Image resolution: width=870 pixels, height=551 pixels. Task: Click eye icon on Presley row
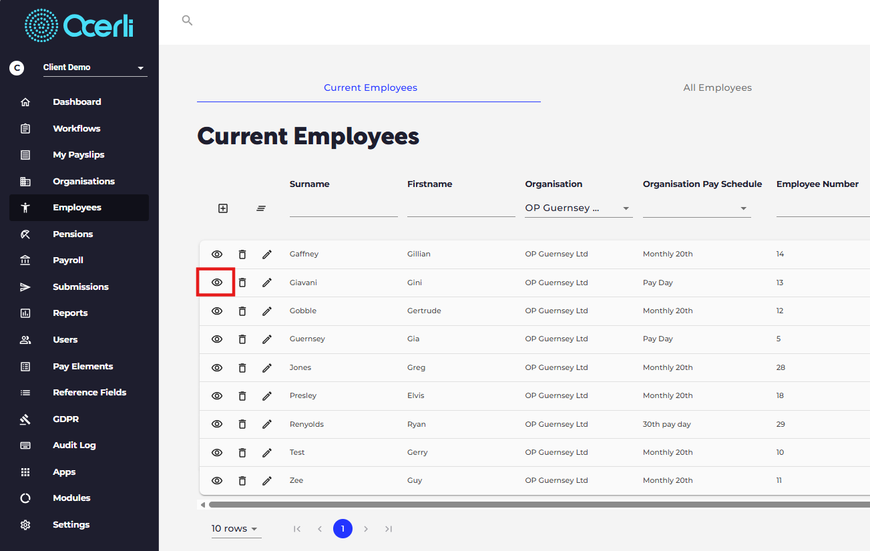(217, 396)
